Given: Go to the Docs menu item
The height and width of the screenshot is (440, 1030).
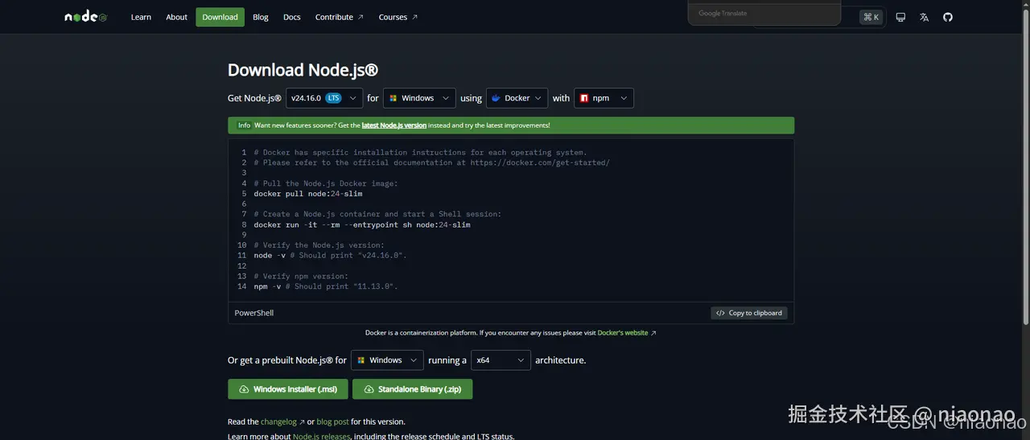Looking at the screenshot, I should click(292, 17).
